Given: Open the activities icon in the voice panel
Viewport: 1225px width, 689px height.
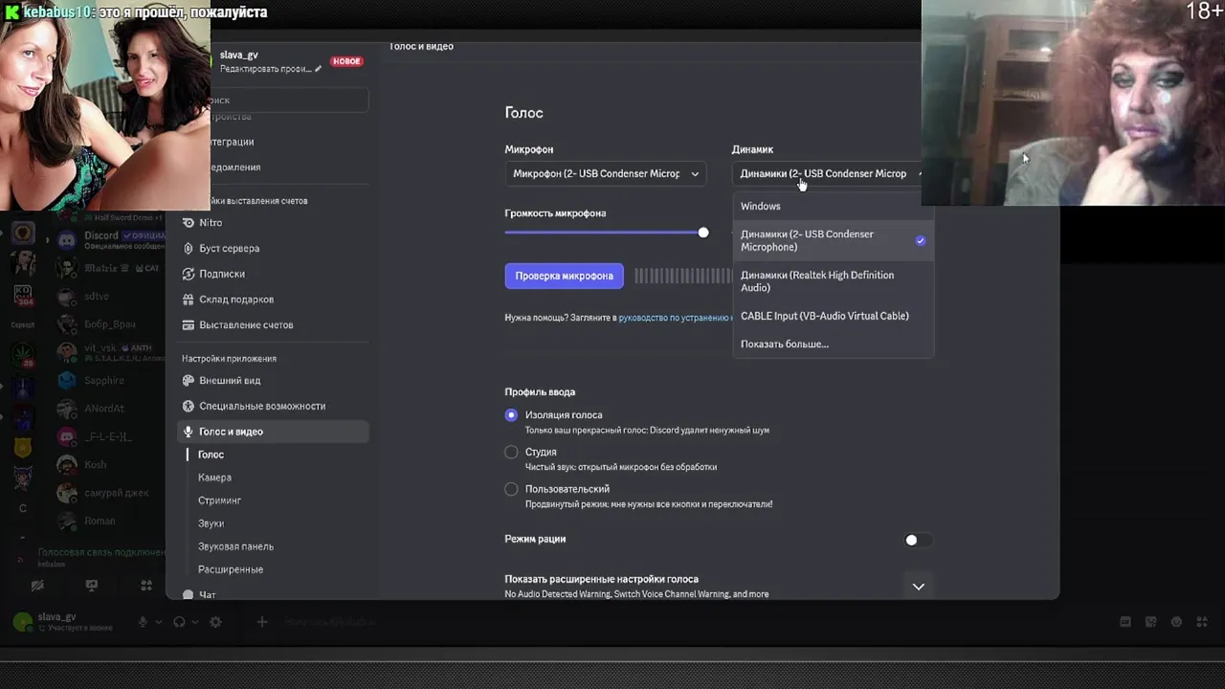Looking at the screenshot, I should point(146,586).
